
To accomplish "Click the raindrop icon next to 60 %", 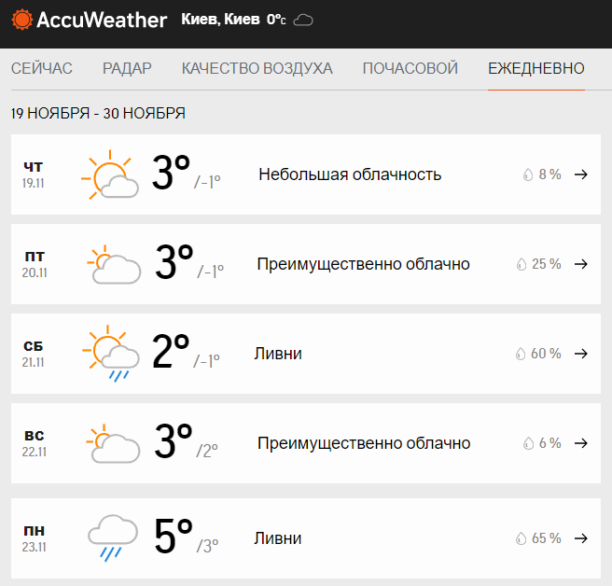I will (521, 355).
